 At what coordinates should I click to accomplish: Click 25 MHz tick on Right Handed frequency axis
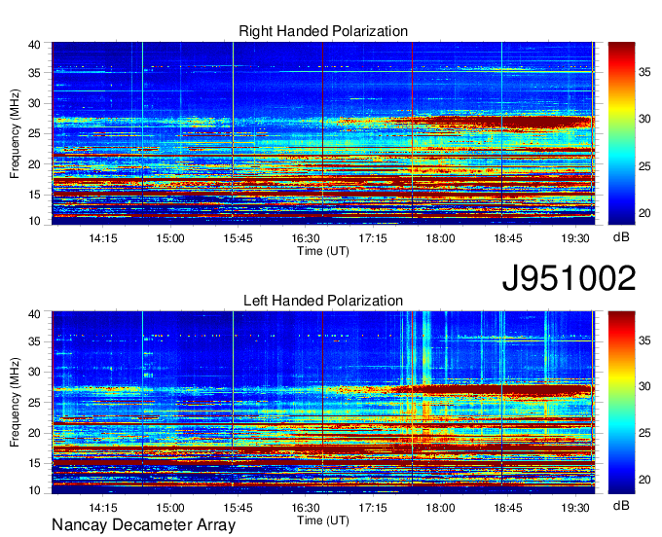click(x=34, y=133)
